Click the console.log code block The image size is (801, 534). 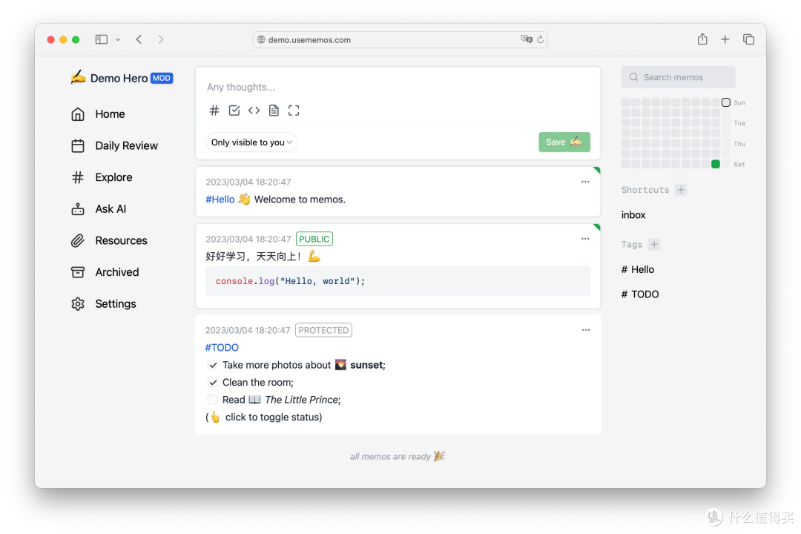[x=398, y=282]
